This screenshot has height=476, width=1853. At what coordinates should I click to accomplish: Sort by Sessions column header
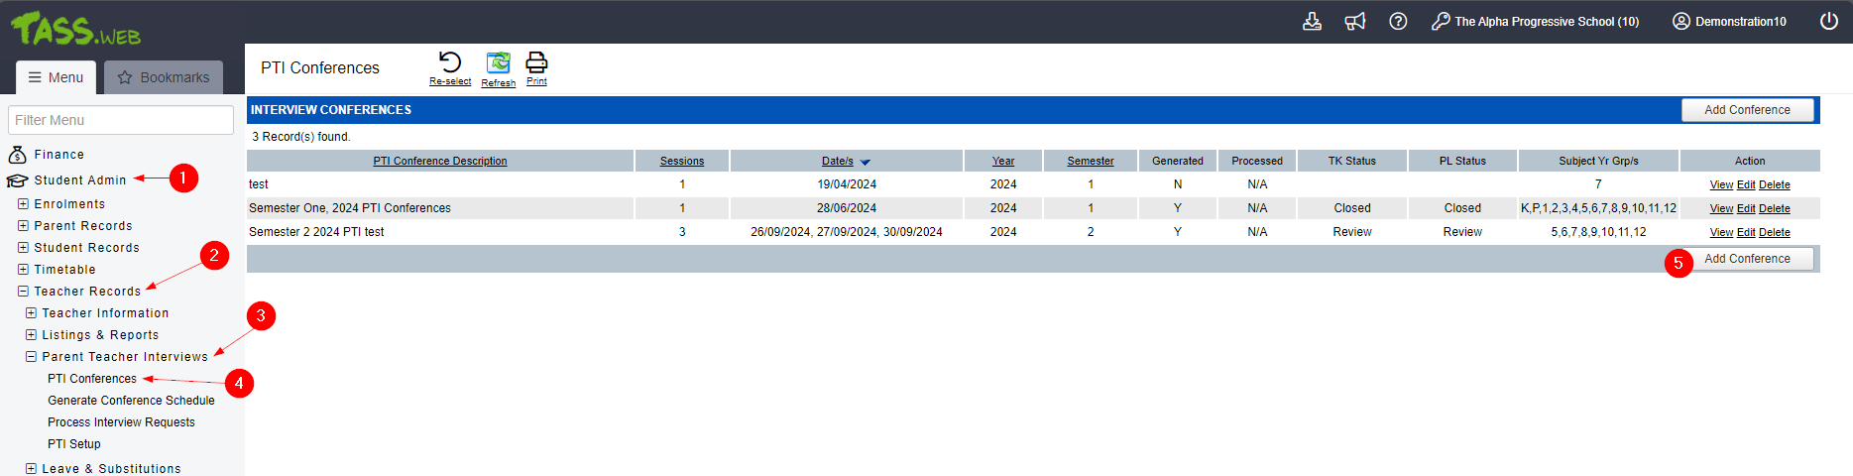pos(682,161)
